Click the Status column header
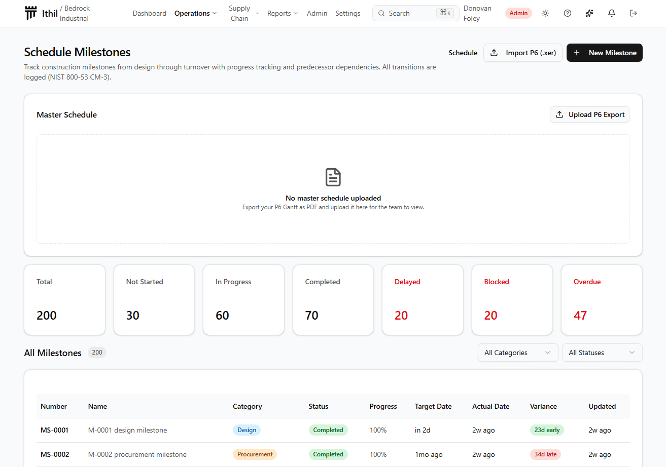The image size is (666, 467). pyautogui.click(x=319, y=406)
